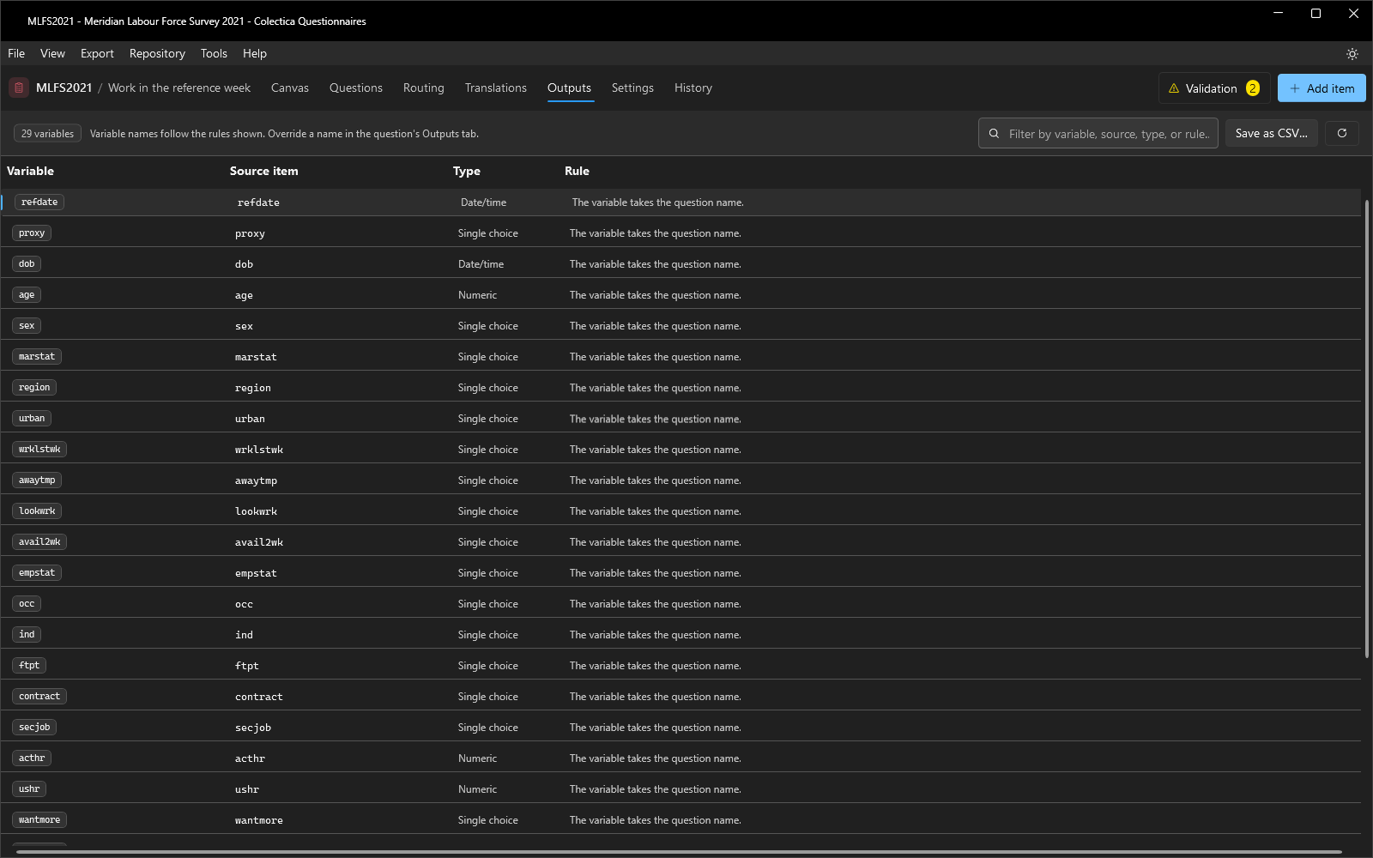Select the acthr variable tag

(x=32, y=758)
